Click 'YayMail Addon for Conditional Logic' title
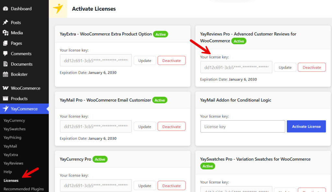This screenshot has height=192, width=332. [235, 100]
